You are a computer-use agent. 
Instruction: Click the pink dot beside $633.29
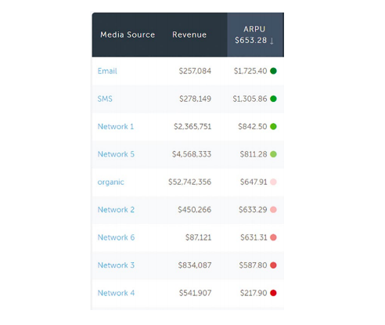coord(273,210)
